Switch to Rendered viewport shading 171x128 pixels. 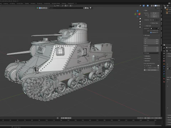tap(159, 6)
